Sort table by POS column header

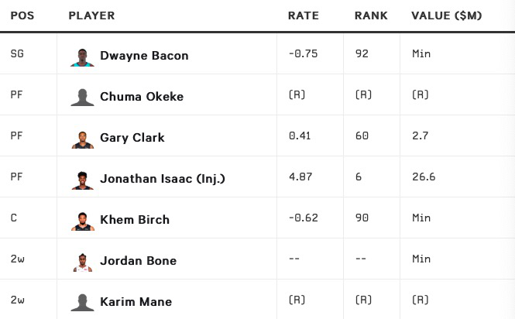(22, 15)
